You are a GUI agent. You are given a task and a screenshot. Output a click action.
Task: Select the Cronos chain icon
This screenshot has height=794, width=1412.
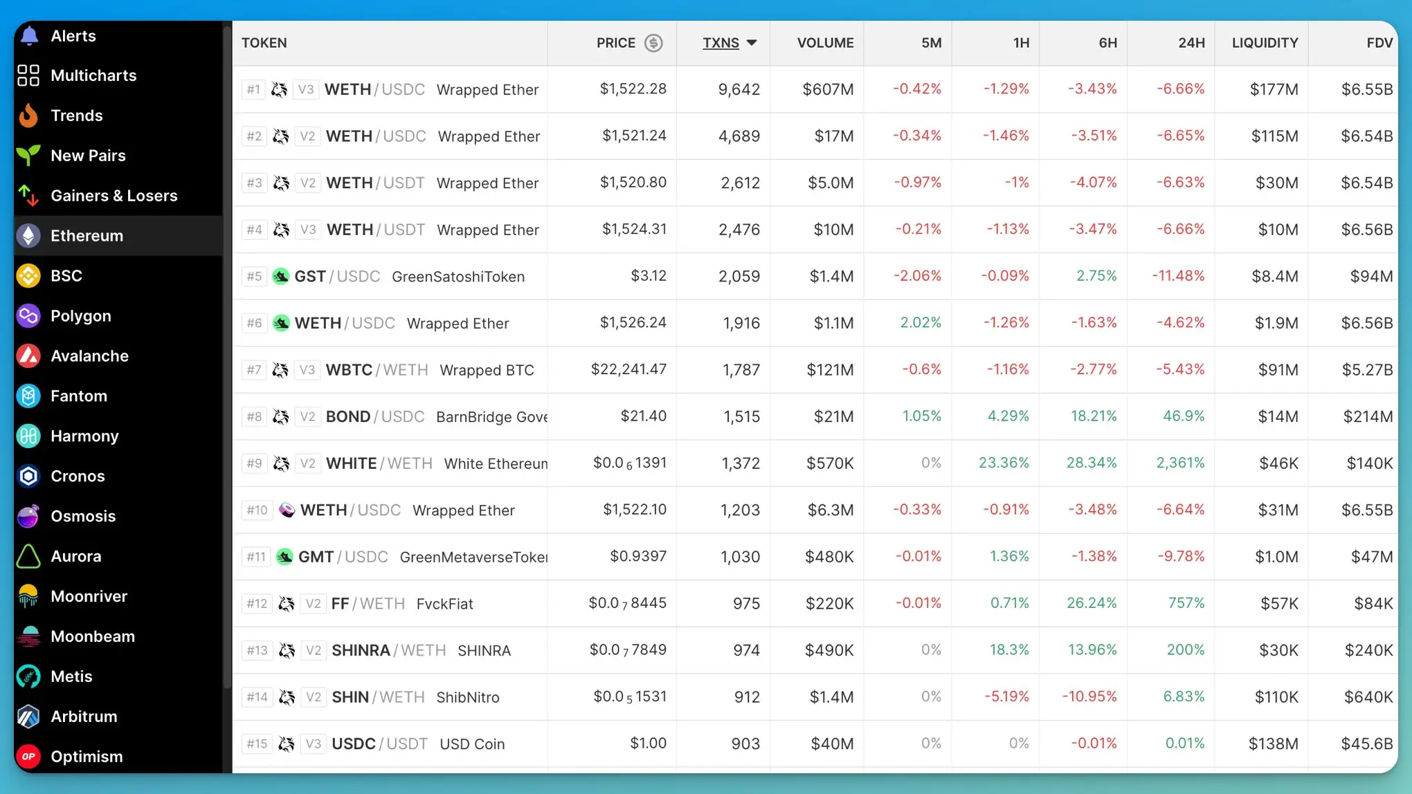click(28, 477)
